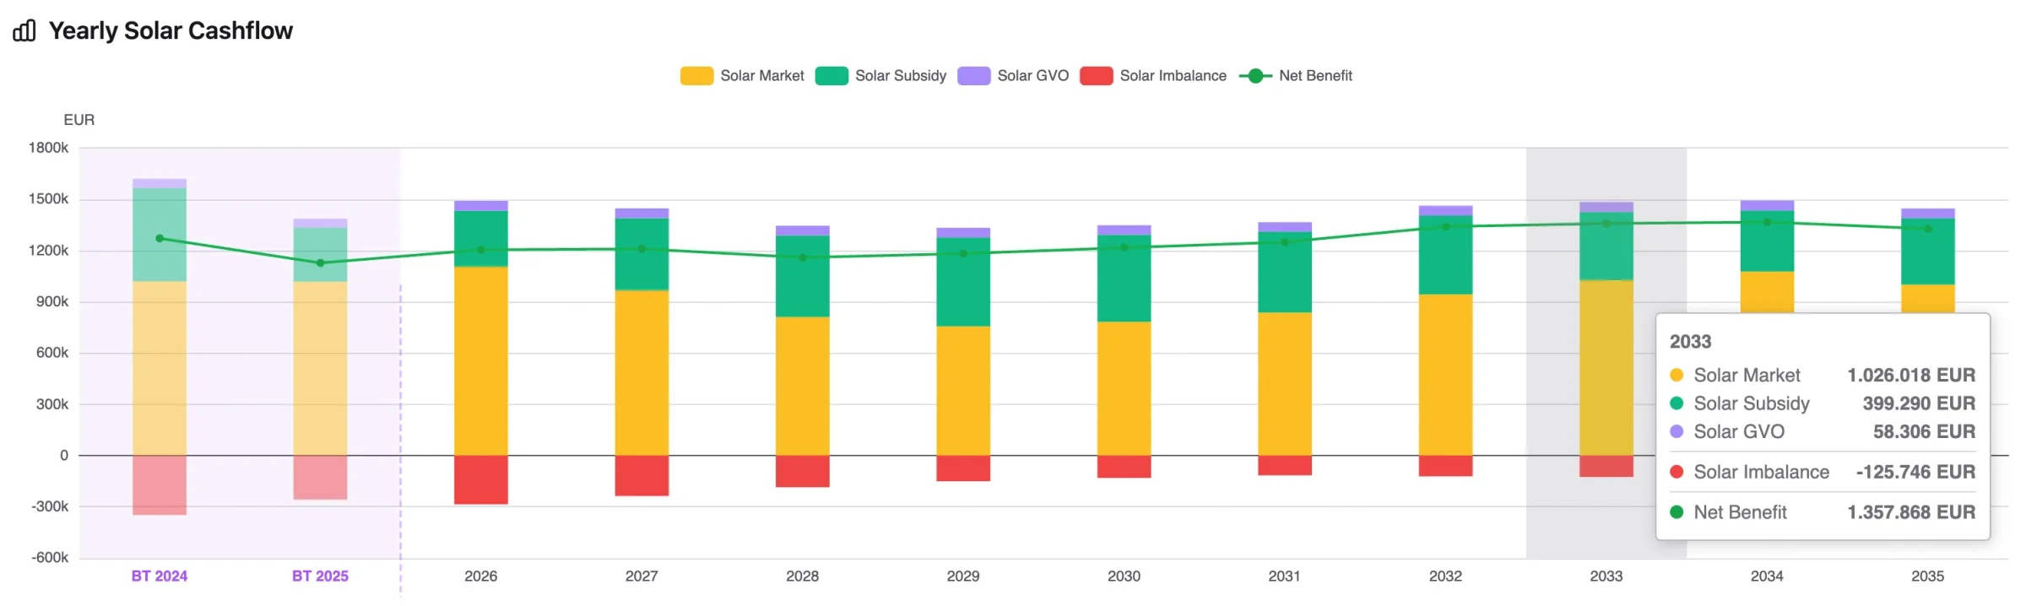The width and height of the screenshot is (2026, 606).
Task: Click the 2030 Net Benefit line point
Action: click(1124, 248)
